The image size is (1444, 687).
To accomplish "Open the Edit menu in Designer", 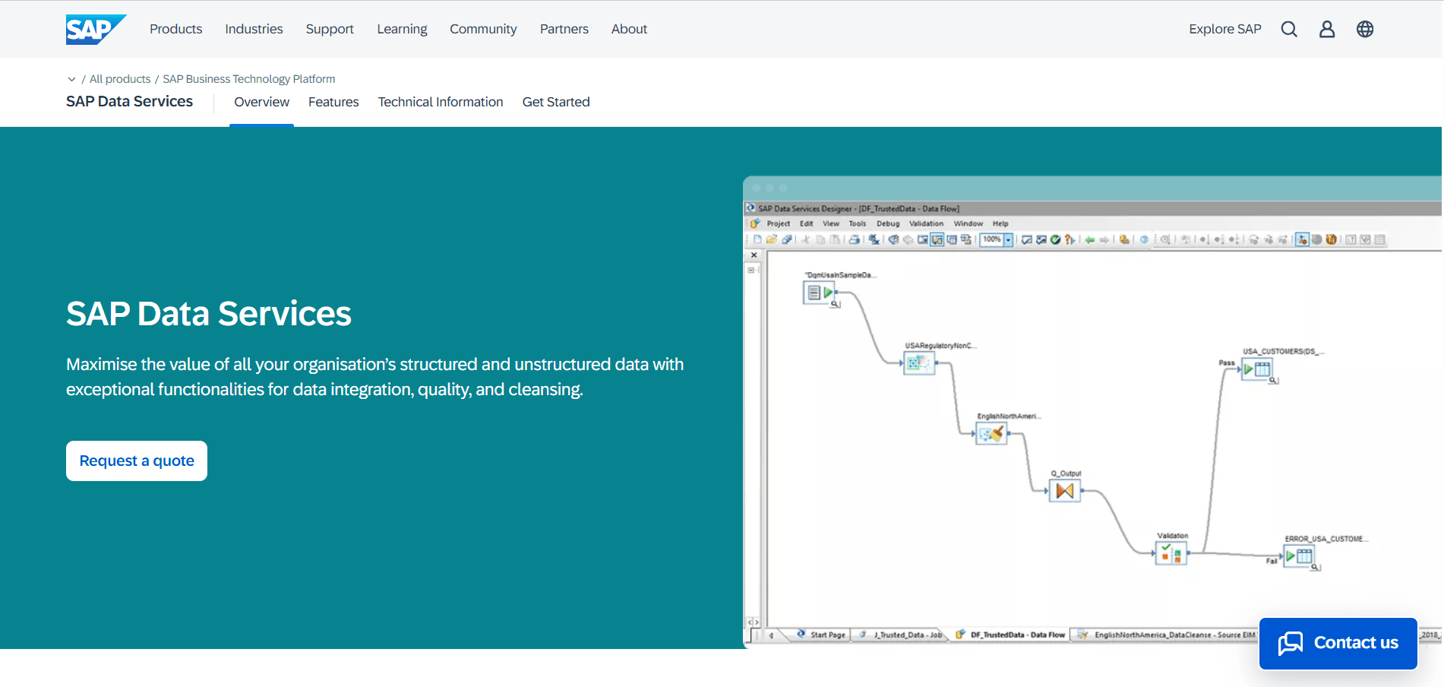I will click(807, 223).
